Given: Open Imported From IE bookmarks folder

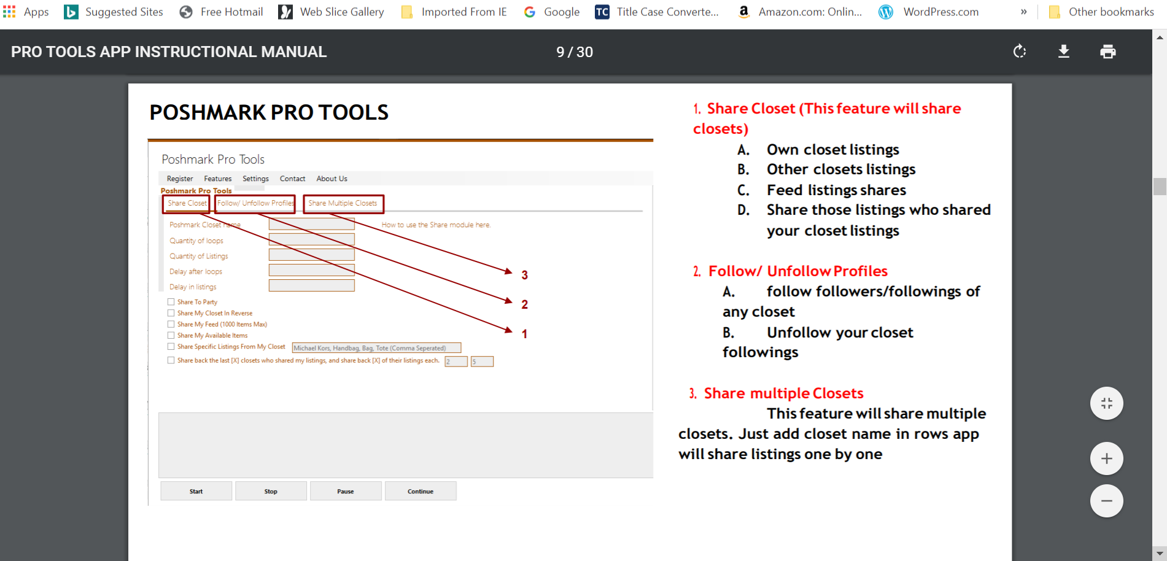Looking at the screenshot, I should point(454,12).
